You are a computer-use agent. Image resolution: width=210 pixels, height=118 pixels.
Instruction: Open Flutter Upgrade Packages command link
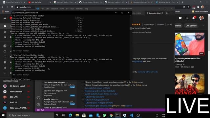[x=99, y=103]
